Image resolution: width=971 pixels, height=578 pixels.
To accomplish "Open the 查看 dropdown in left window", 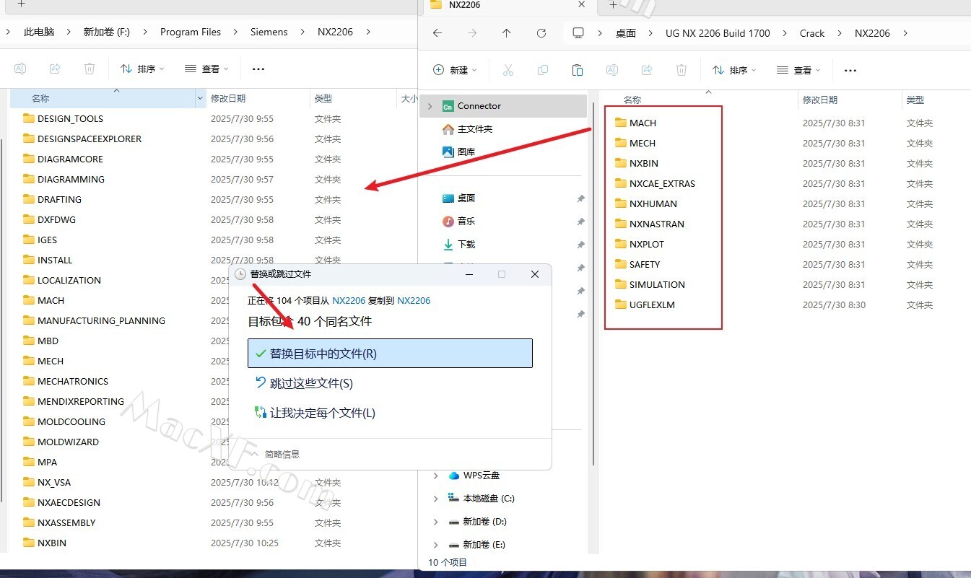I will [206, 69].
